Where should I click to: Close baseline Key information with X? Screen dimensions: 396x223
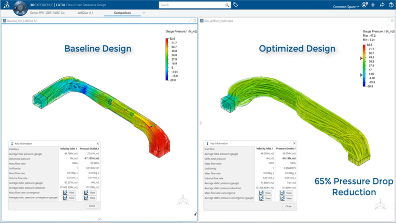[98, 144]
